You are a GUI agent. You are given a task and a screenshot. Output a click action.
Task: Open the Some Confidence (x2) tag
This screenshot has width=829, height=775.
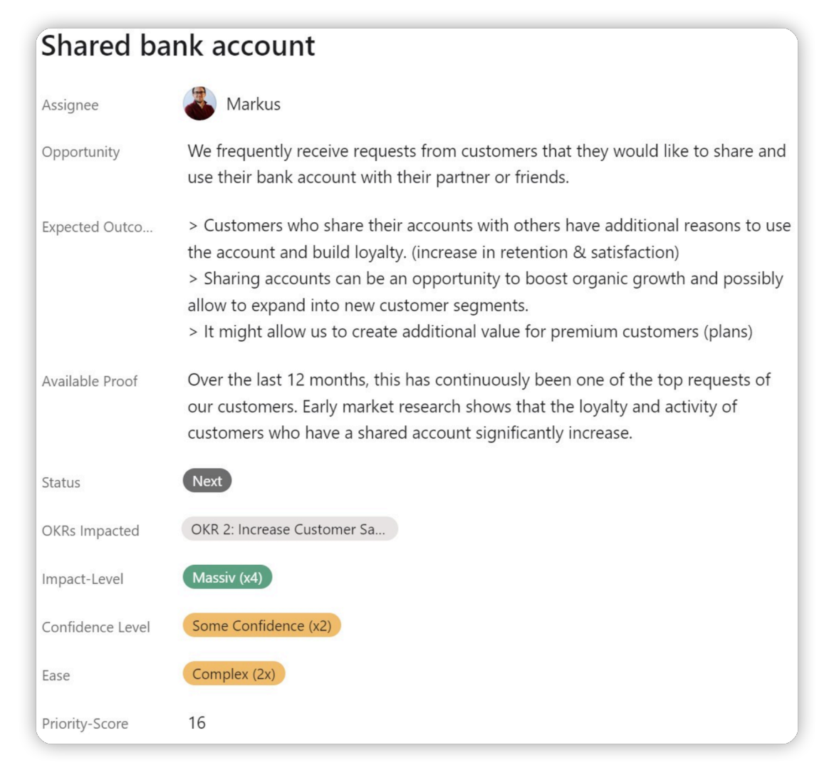pos(261,626)
